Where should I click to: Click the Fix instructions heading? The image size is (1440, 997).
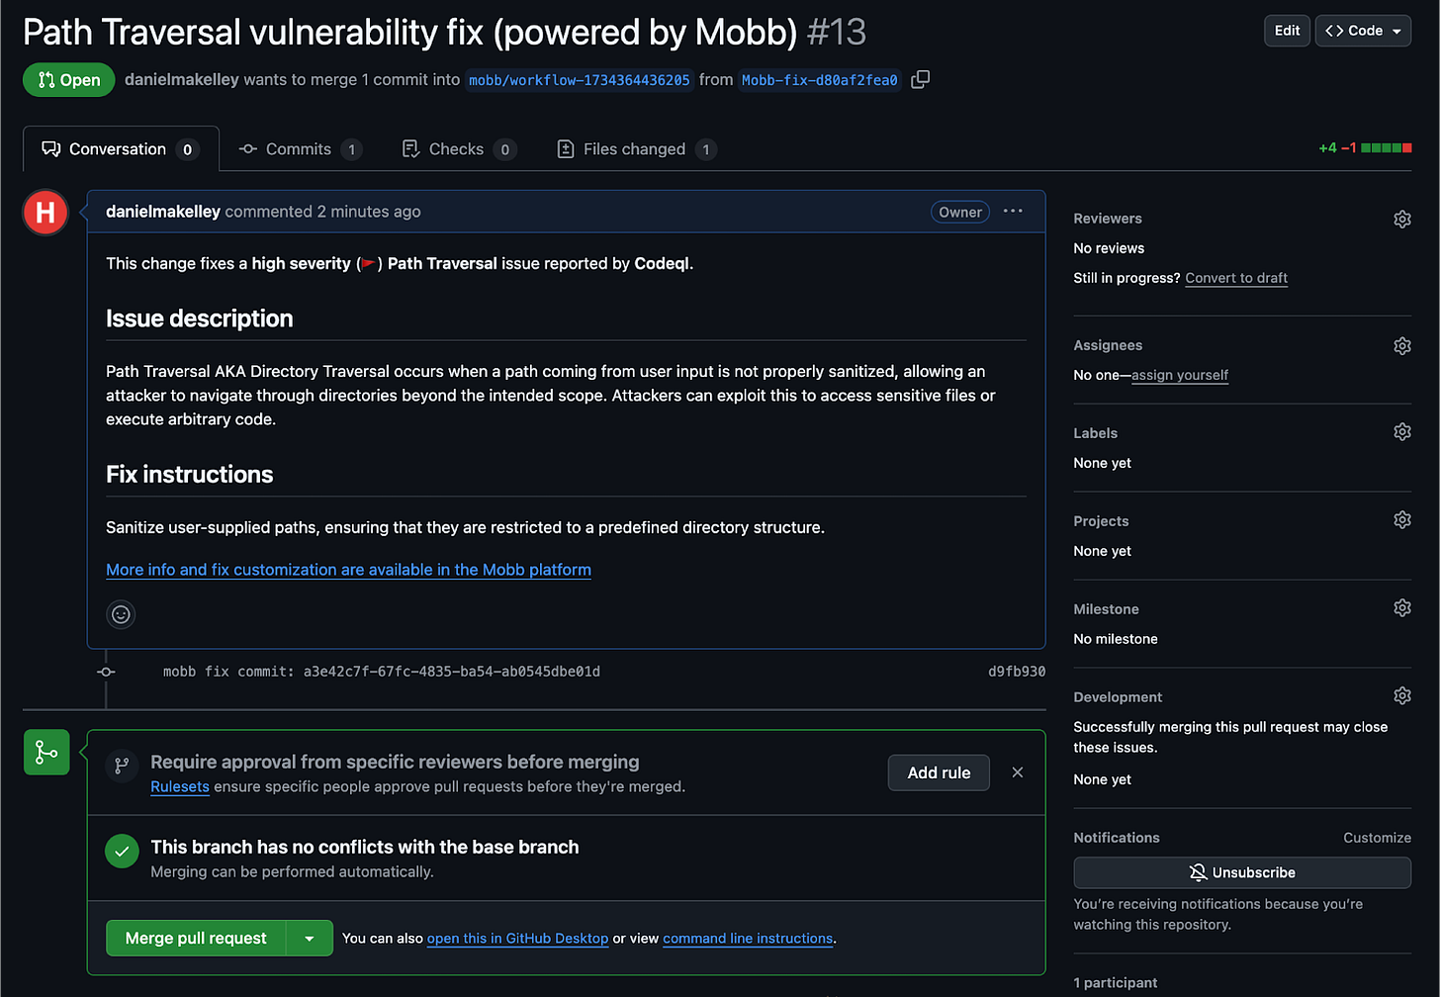[190, 475]
